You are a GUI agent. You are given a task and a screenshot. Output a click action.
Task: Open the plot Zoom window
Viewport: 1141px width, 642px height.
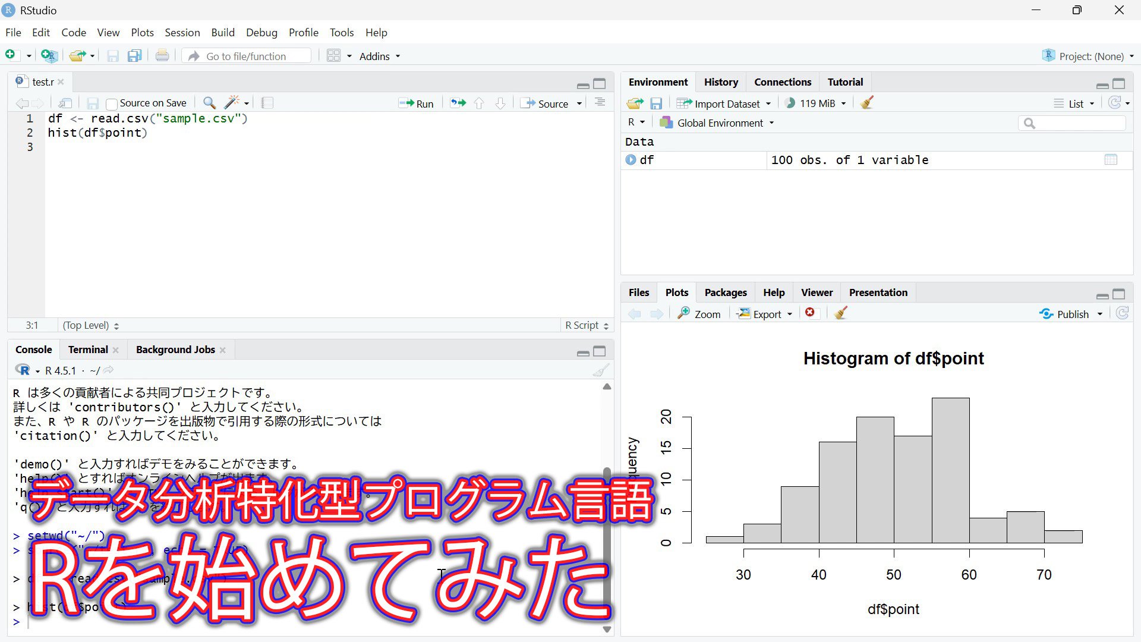tap(699, 314)
